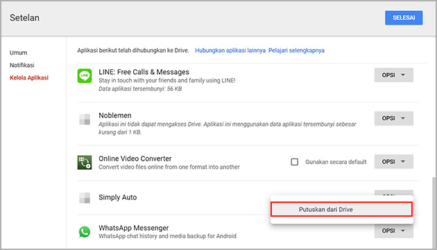Click the Online Video Converter icon
This screenshot has width=437, height=250.
[85, 162]
